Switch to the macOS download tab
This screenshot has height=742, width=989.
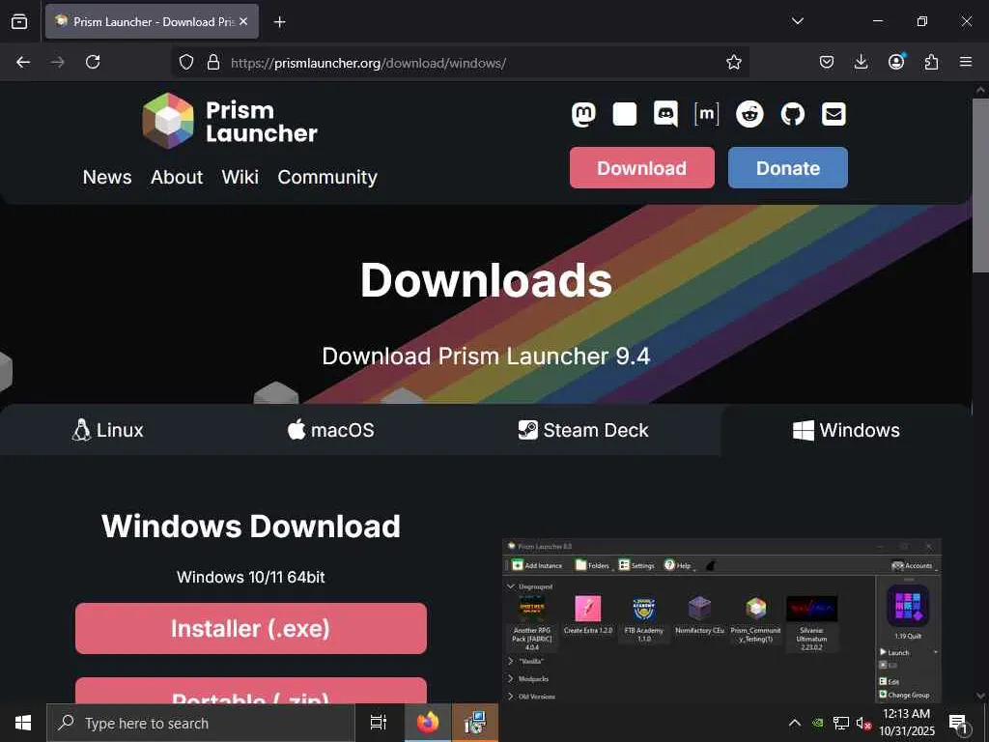tap(330, 430)
